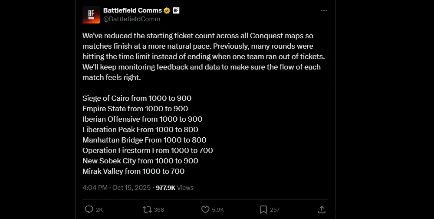Repost using the retweet arrows icon
Image resolution: width=434 pixels, height=219 pixels.
[147, 209]
